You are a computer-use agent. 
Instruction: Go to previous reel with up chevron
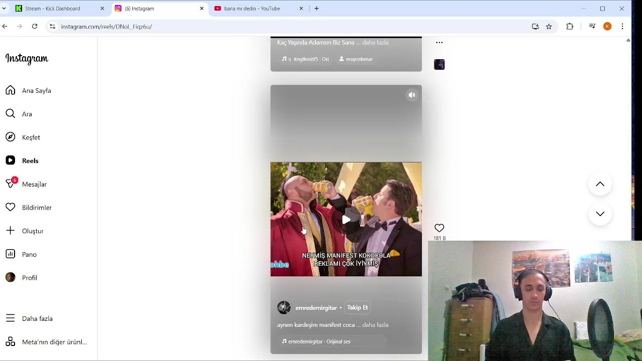tap(600, 184)
